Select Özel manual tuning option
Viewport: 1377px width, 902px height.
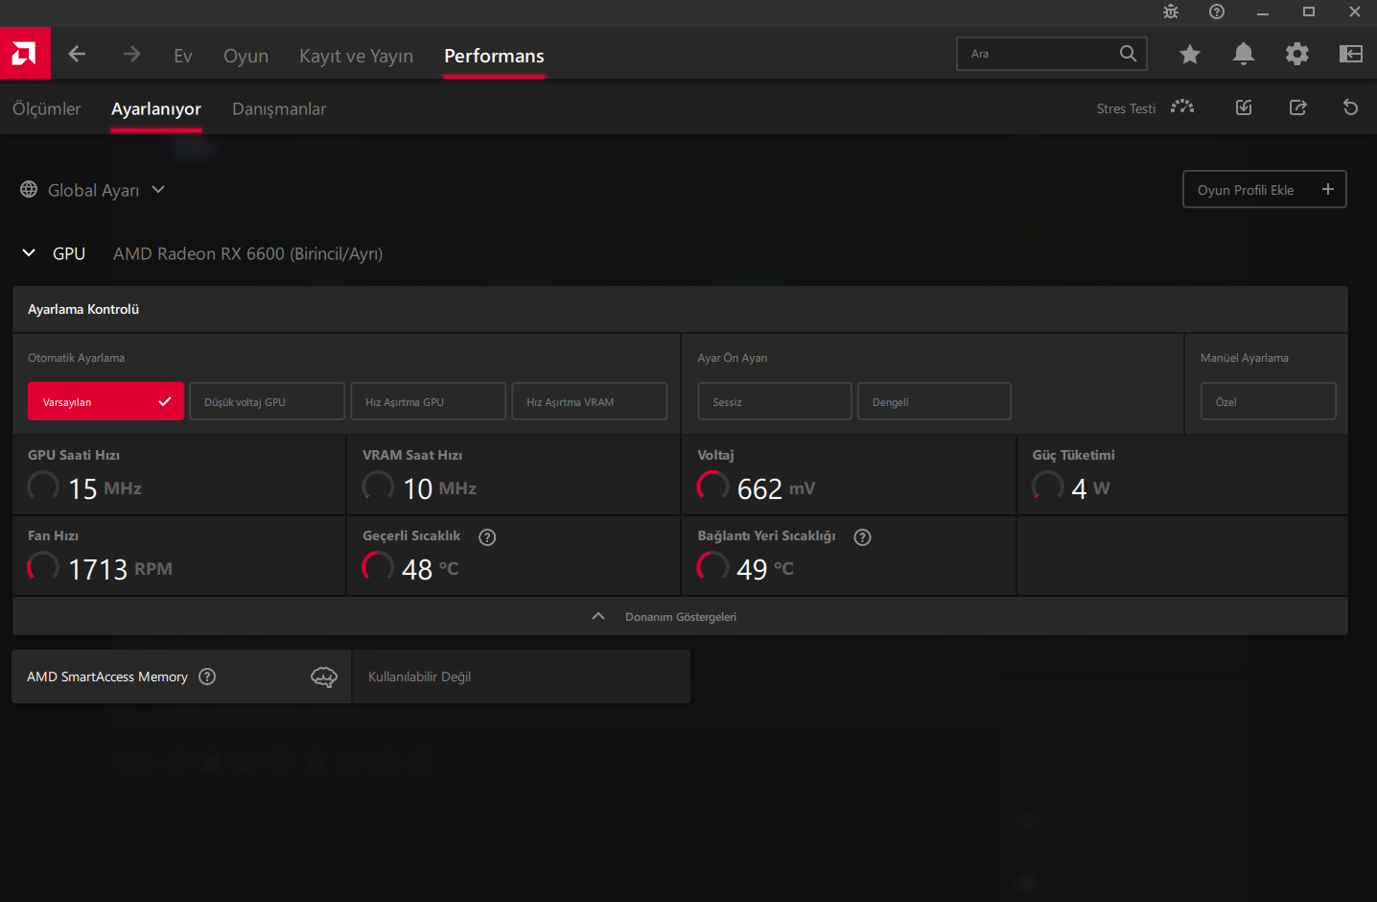click(1269, 401)
